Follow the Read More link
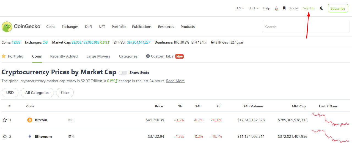Viewport: 352px width, 143px height. click(x=175, y=81)
